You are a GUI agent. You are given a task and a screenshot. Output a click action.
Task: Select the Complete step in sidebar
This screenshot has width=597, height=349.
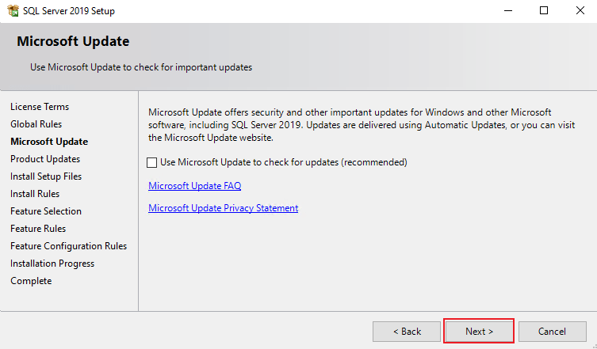(x=31, y=281)
